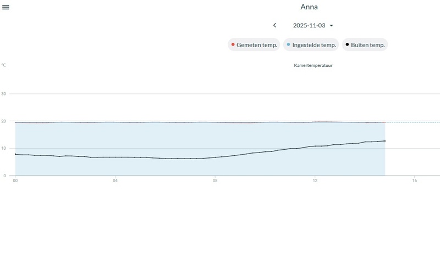
Task: Click the 12 hour marker on time axis
Action: [x=315, y=181]
